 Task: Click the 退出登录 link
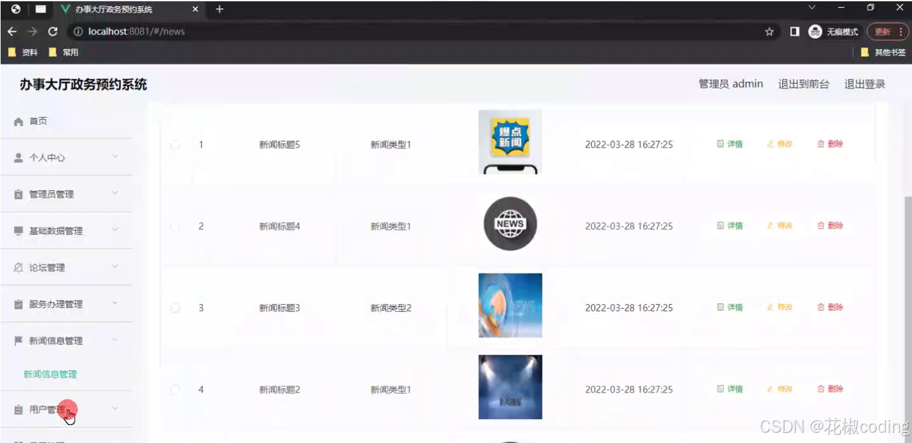(x=865, y=84)
